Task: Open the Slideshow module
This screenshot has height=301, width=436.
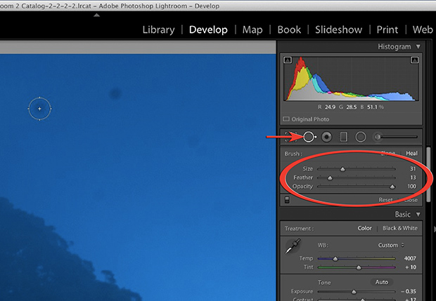Action: click(x=338, y=29)
